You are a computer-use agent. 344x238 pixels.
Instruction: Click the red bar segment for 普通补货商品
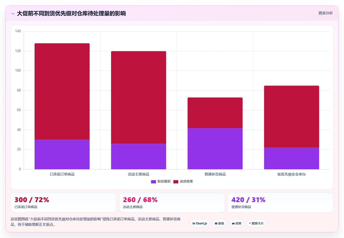pos(215,113)
